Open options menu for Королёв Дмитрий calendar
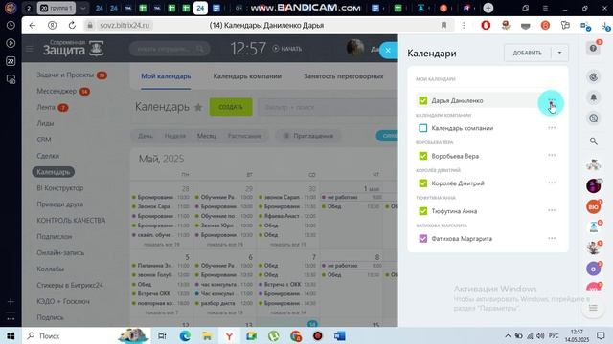613x344 pixels. [x=552, y=183]
